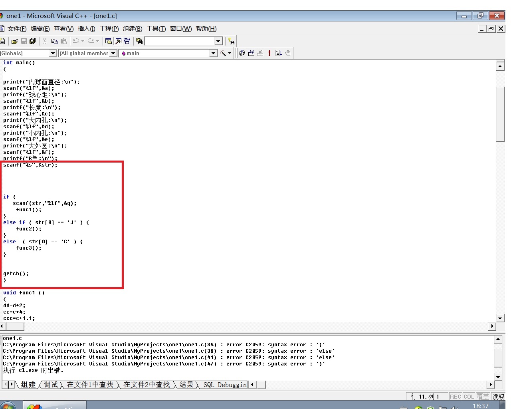Expand the (Globals) class dropdown

[x=53, y=53]
